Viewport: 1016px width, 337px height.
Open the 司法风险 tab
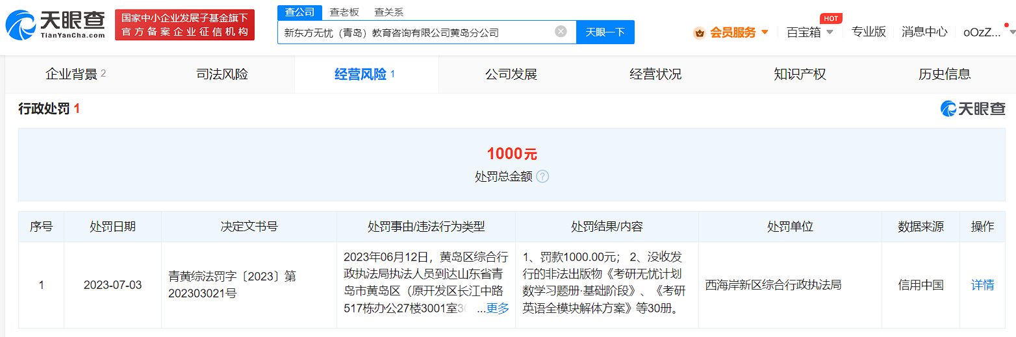coord(222,74)
